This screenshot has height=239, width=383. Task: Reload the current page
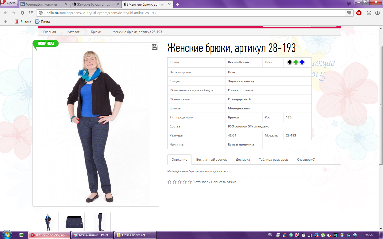coord(22,13)
